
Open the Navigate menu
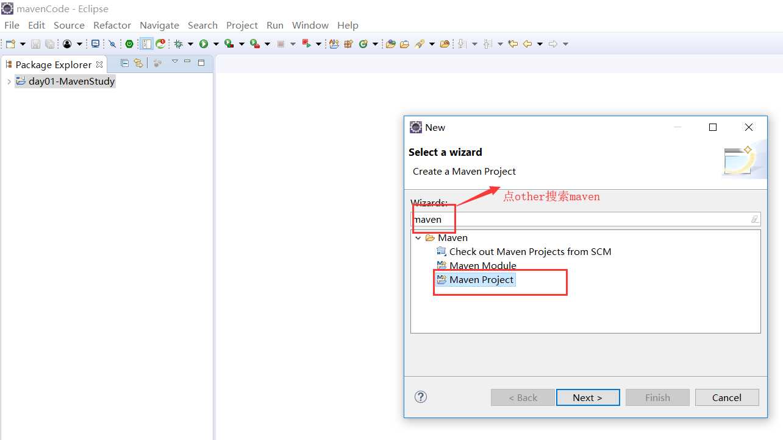coord(159,25)
